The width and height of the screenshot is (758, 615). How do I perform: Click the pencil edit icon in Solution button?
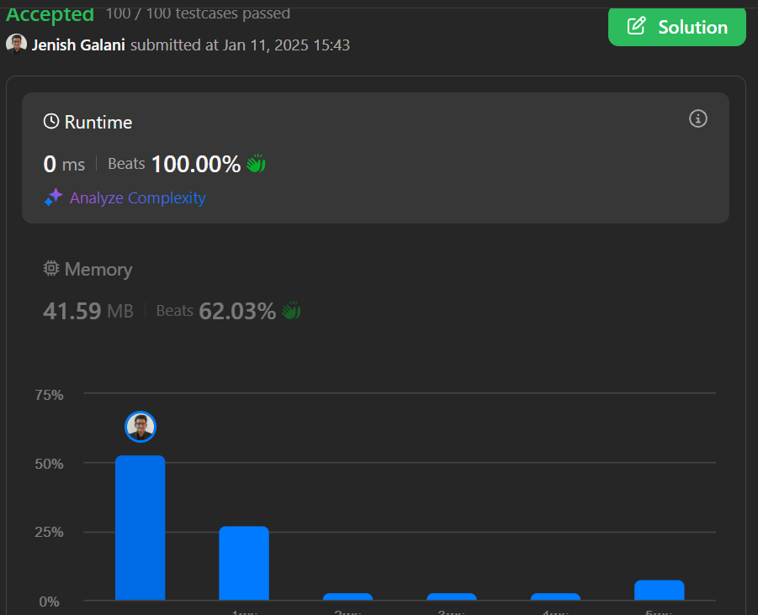tap(637, 27)
